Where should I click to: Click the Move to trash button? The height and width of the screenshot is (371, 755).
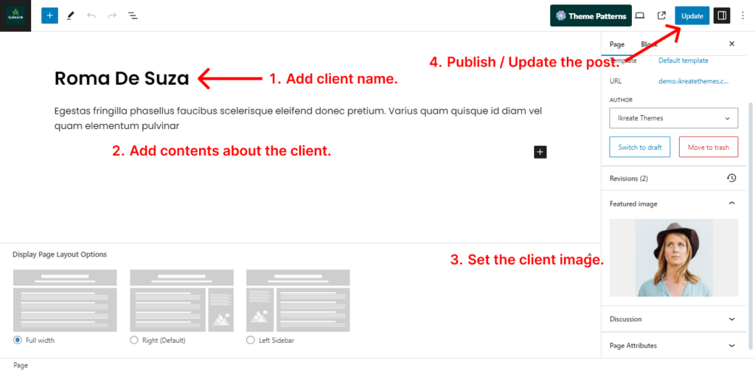(708, 148)
